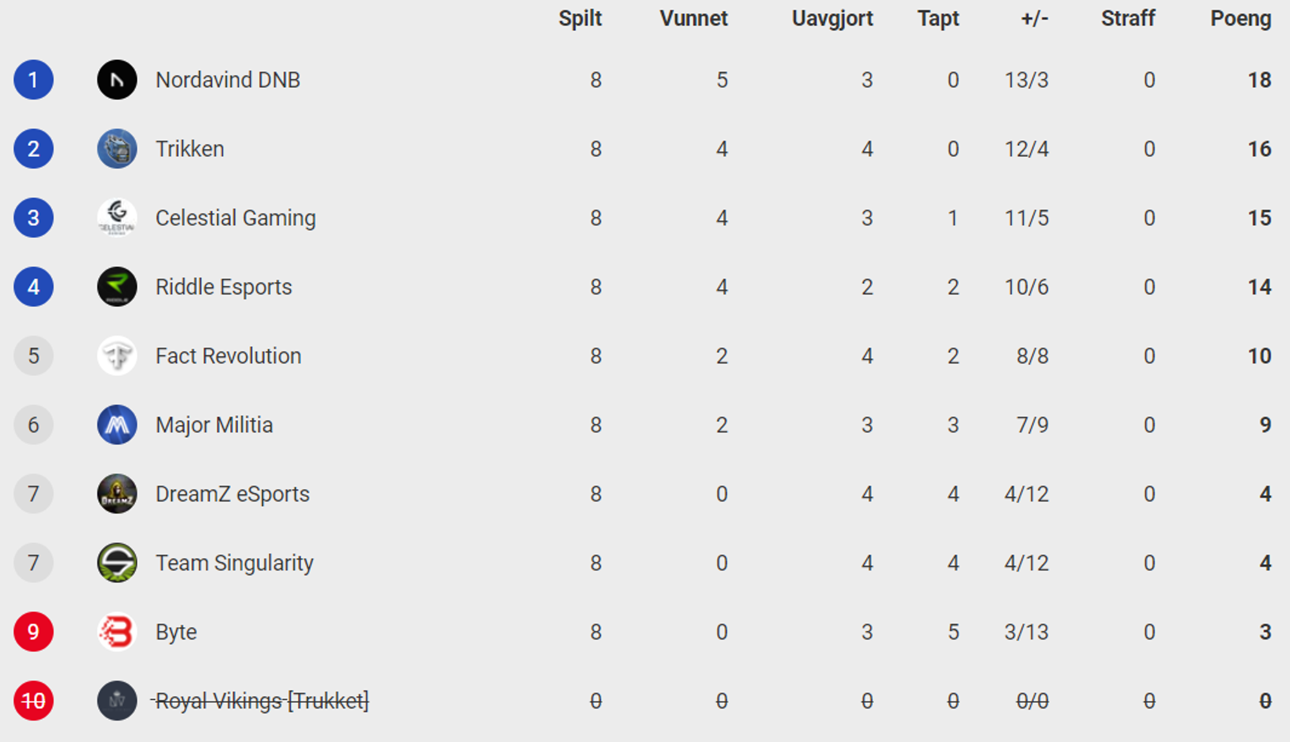The image size is (1290, 742).
Task: Open the Nordavind DNB team link
Action: [228, 80]
